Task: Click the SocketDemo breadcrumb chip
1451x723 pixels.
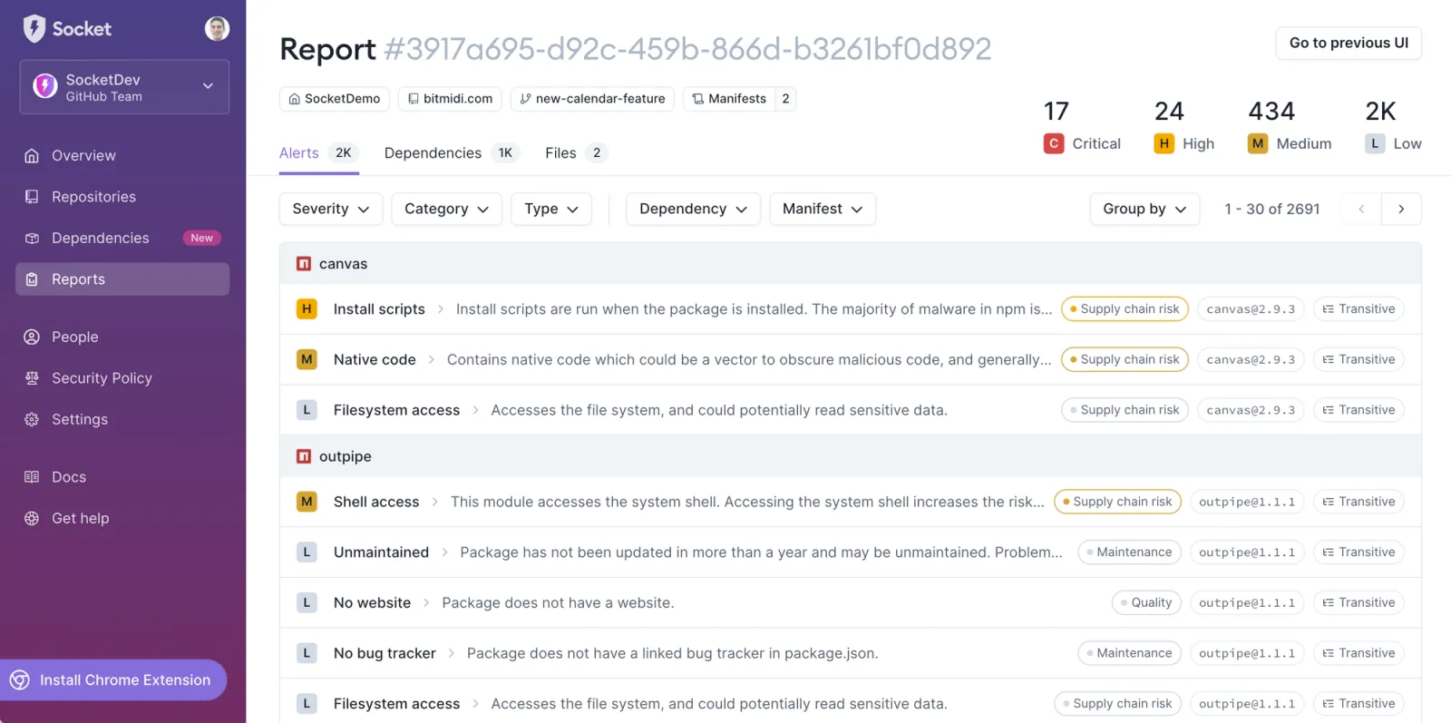Action: tap(335, 99)
